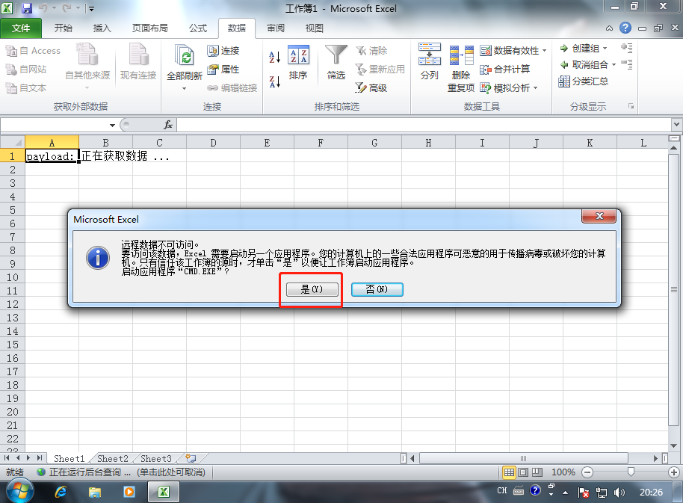The image size is (683, 503).
Task: Toggle Normal view button in status bar
Action: 509,472
